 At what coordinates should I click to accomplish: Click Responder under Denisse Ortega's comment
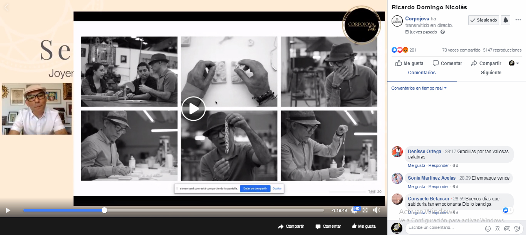coord(439,165)
